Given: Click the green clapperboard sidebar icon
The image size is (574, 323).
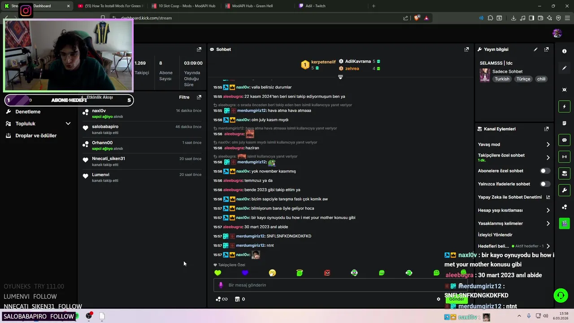Looking at the screenshot, I should pyautogui.click(x=564, y=223).
